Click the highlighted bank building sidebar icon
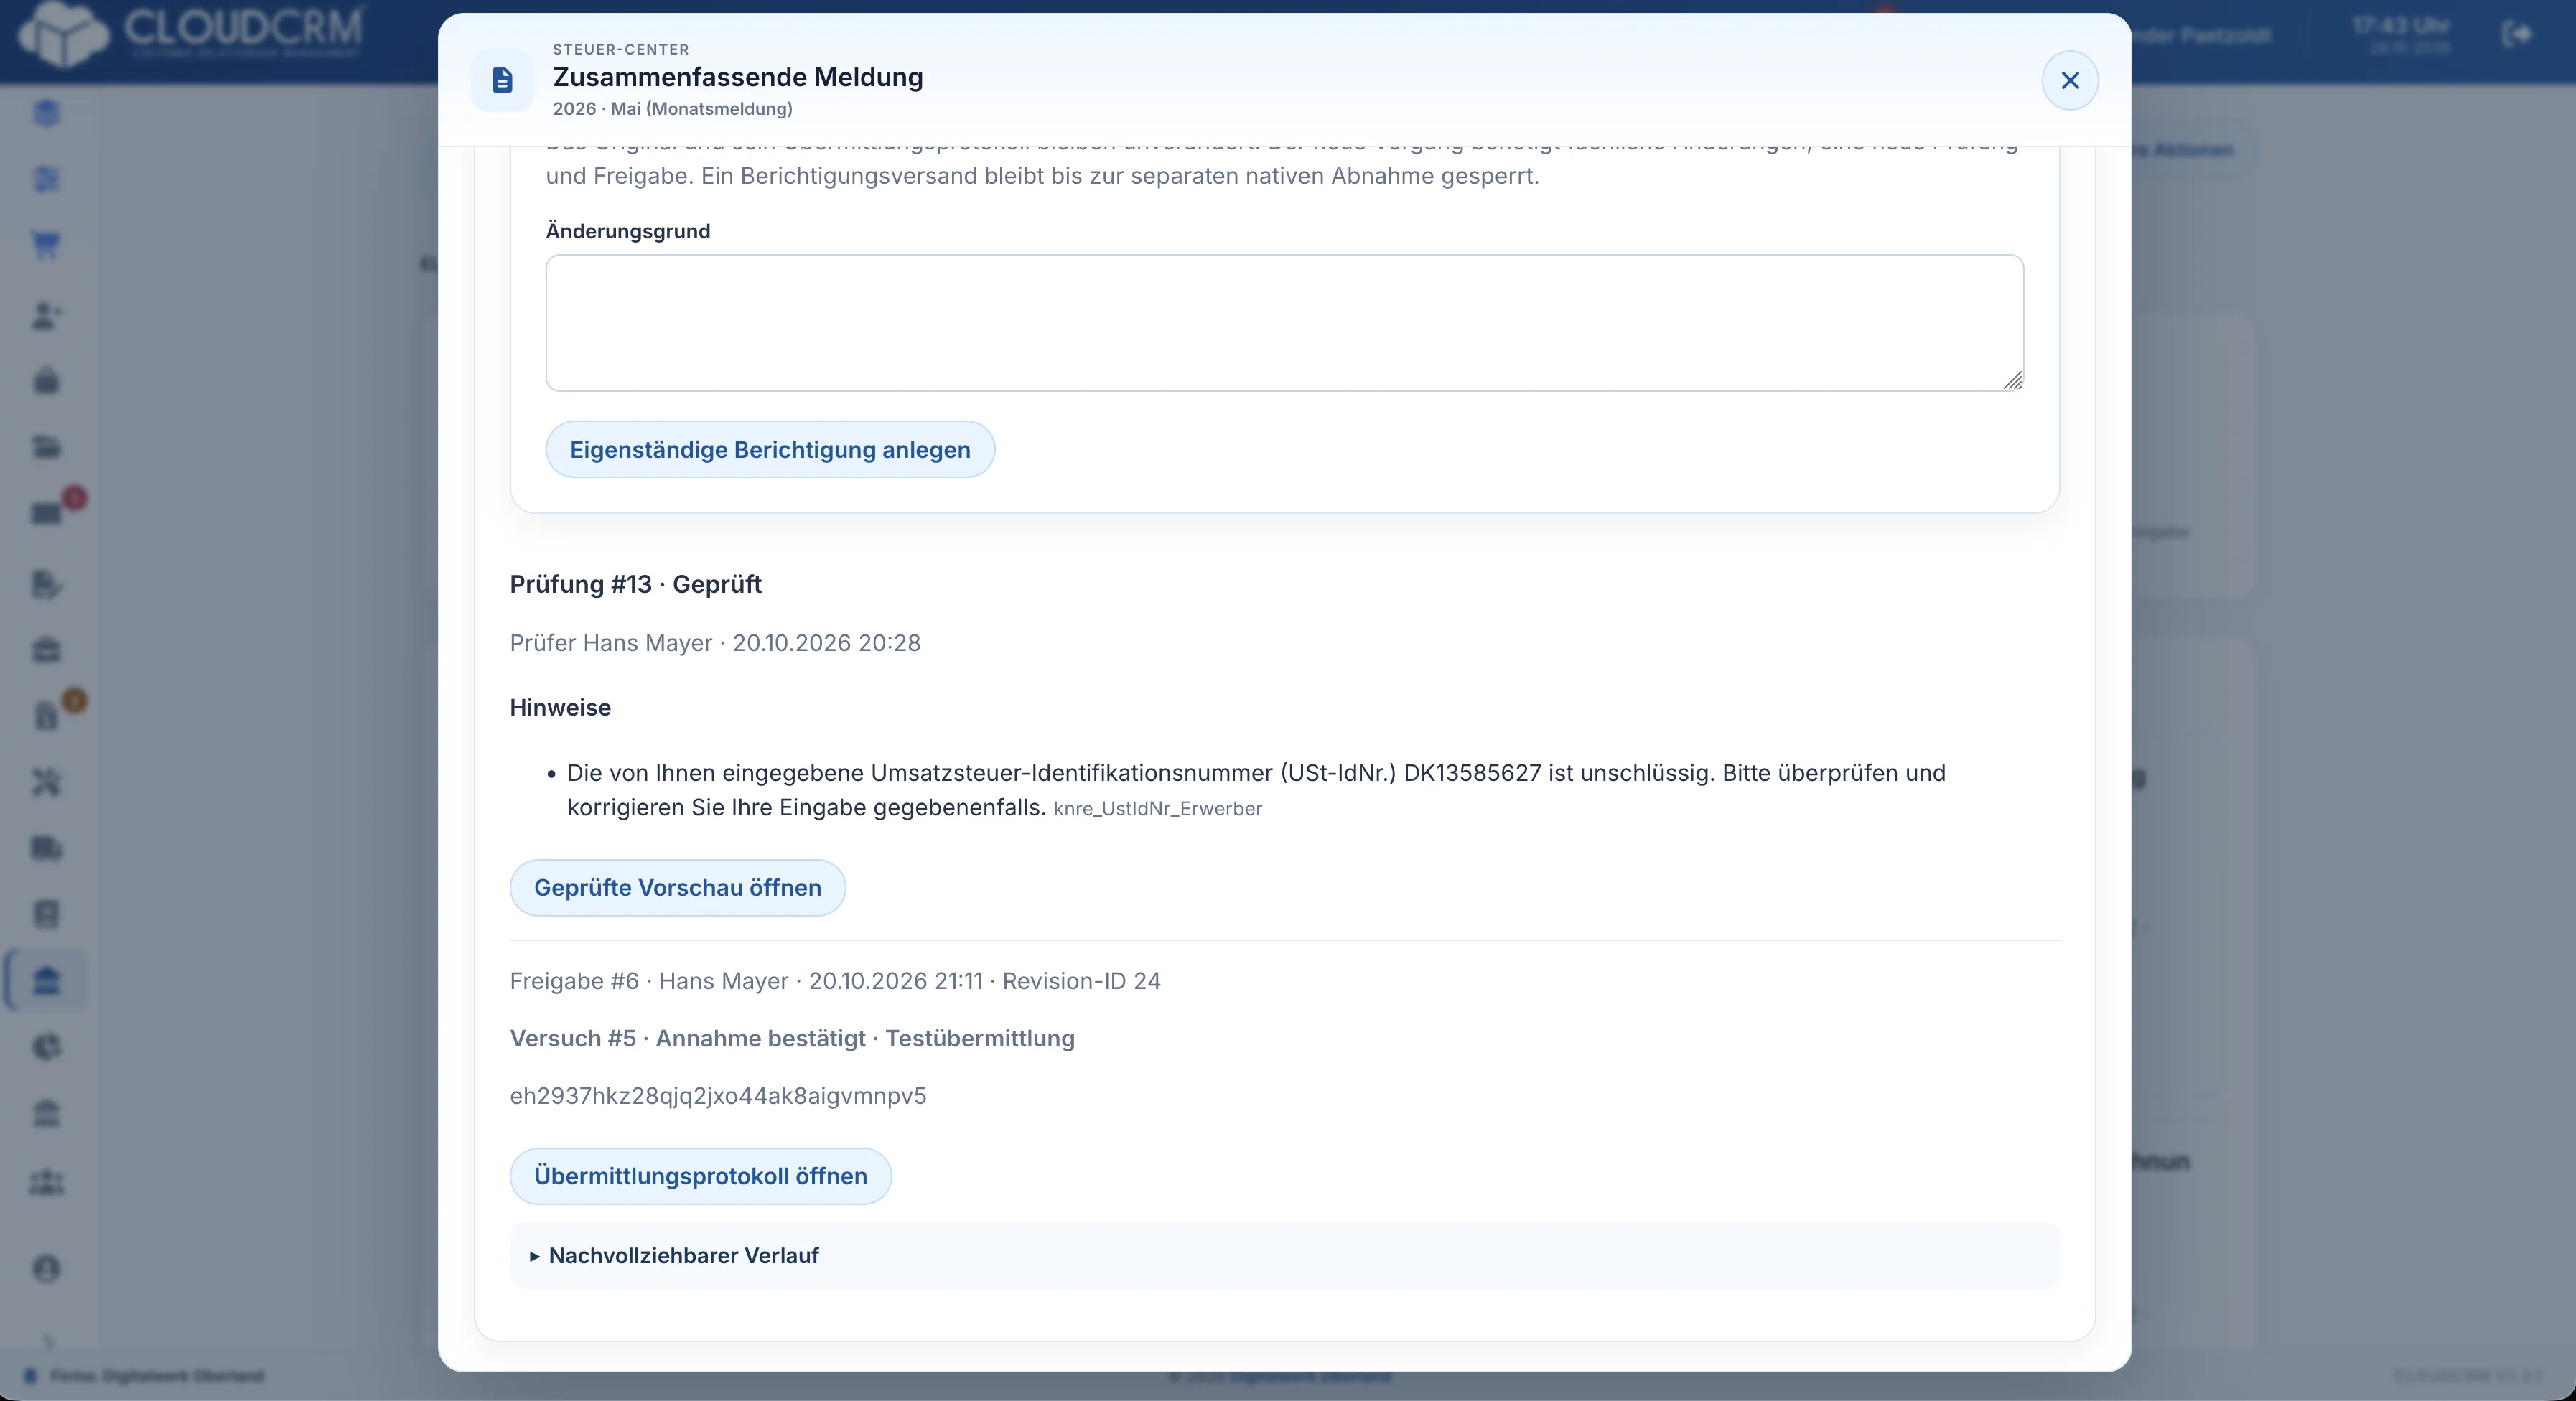 point(46,981)
